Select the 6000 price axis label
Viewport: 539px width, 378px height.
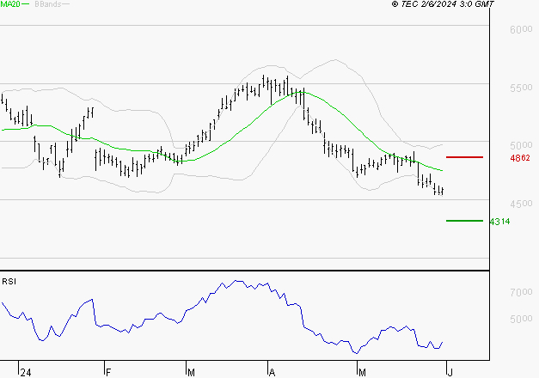[x=521, y=29]
